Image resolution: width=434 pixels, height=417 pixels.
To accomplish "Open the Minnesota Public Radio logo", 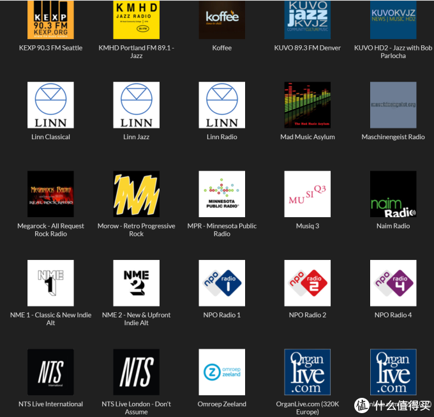I will click(222, 194).
